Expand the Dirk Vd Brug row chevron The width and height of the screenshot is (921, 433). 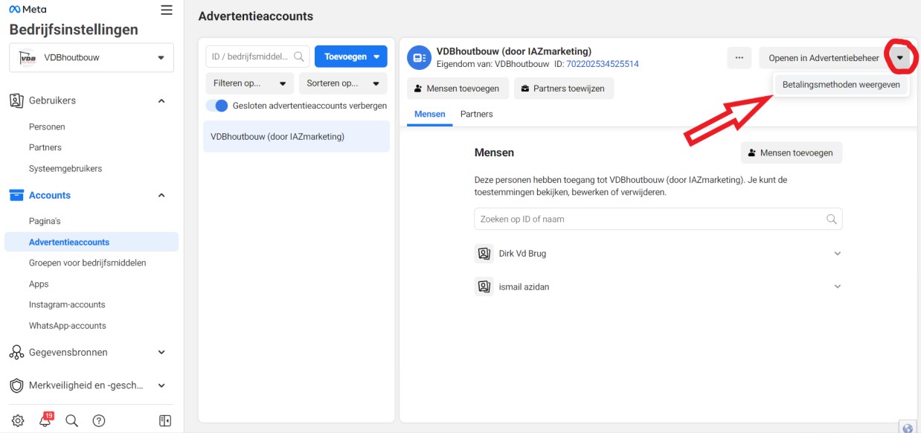tap(838, 254)
